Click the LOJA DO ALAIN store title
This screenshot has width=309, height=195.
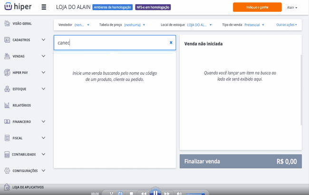pos(73,7)
